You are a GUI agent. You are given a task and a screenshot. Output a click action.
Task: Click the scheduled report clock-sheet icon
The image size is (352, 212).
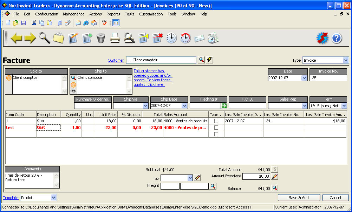point(213,38)
